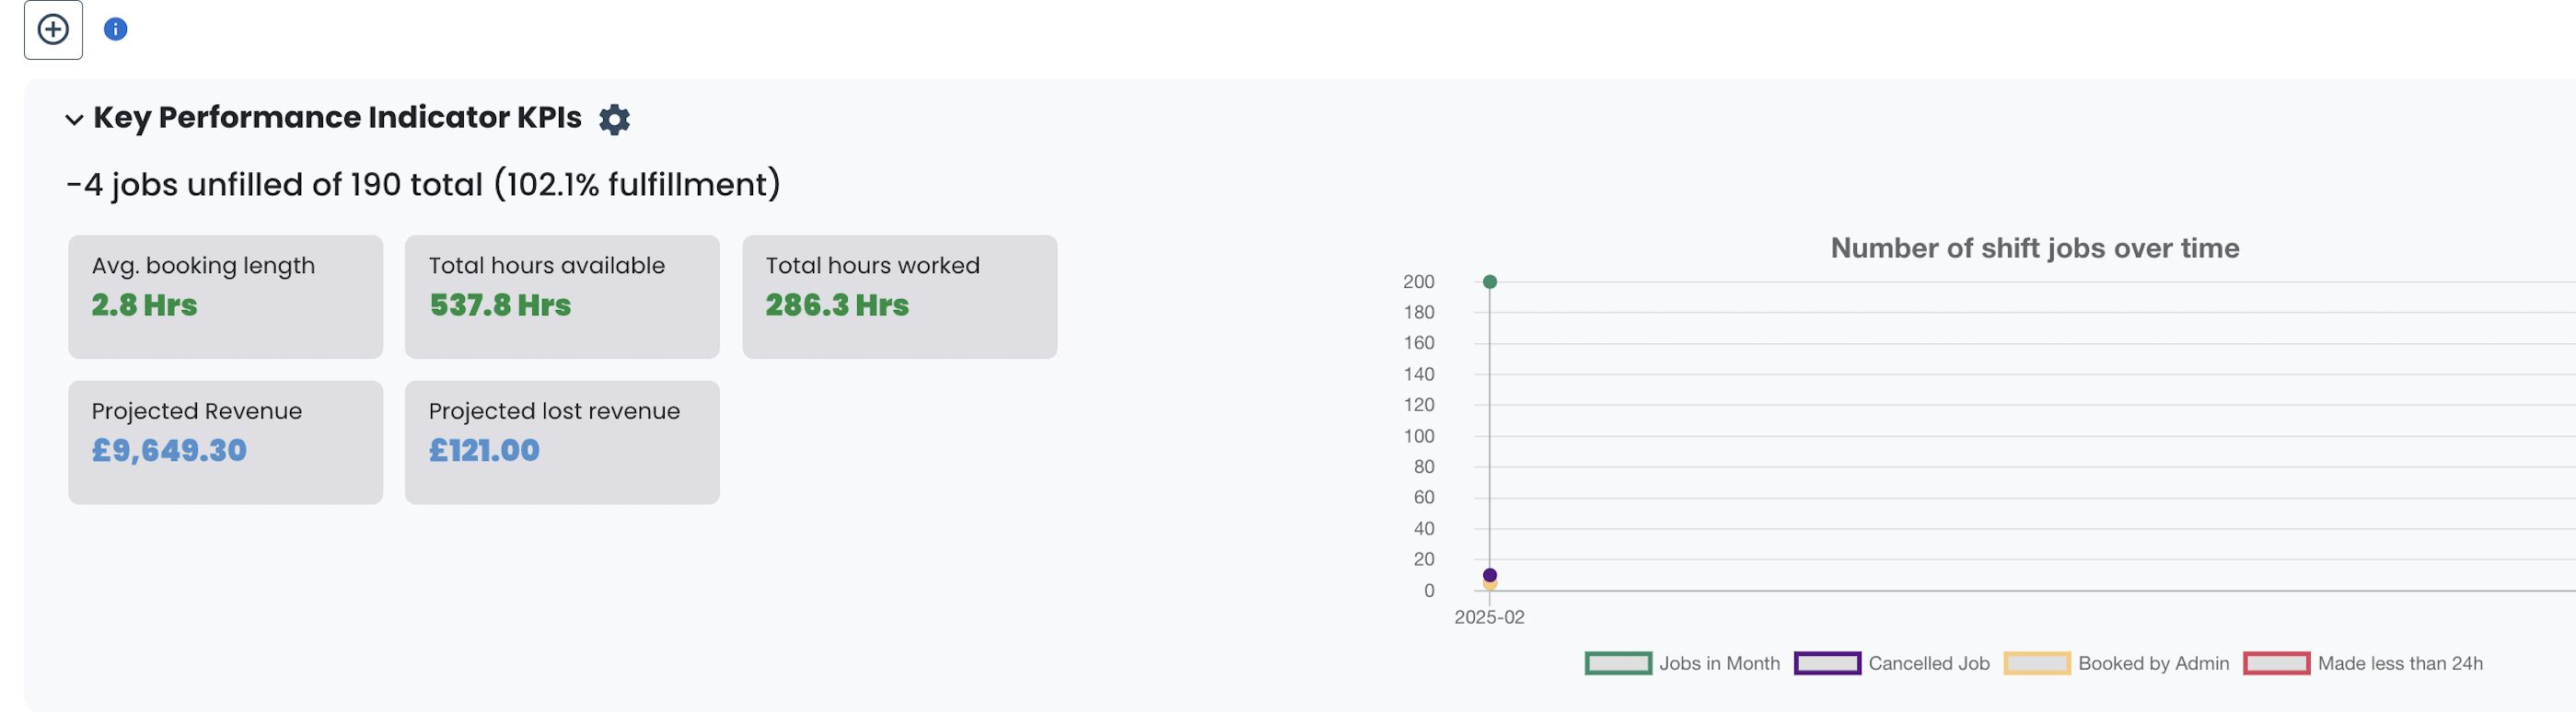Select the green Jobs in Month data point
This screenshot has height=712, width=2576.
(x=1491, y=281)
